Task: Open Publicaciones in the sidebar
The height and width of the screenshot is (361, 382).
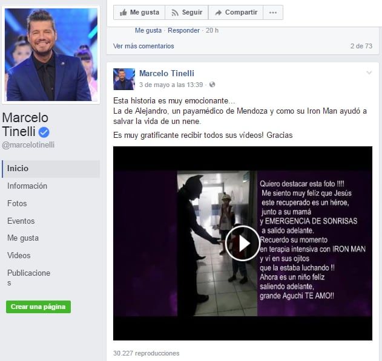Action: tap(28, 278)
